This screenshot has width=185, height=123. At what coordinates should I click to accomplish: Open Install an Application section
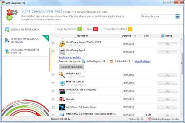(25, 30)
